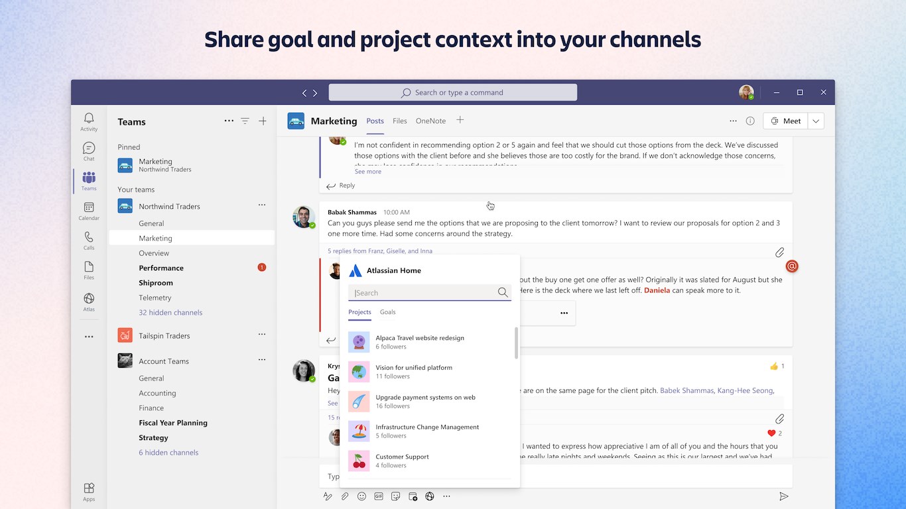
Task: Click the join or create team plus
Action: tap(263, 121)
